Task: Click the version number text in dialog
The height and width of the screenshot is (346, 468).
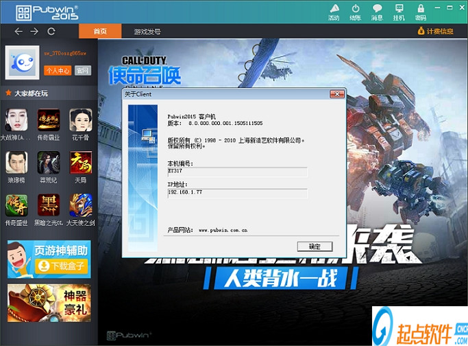Action: click(225, 123)
